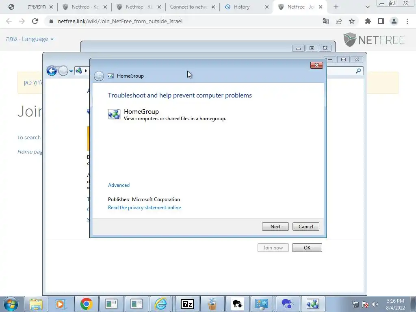Open a new Chrome tab
Image resolution: width=416 pixels, height=312 pixels.
[x=336, y=7]
